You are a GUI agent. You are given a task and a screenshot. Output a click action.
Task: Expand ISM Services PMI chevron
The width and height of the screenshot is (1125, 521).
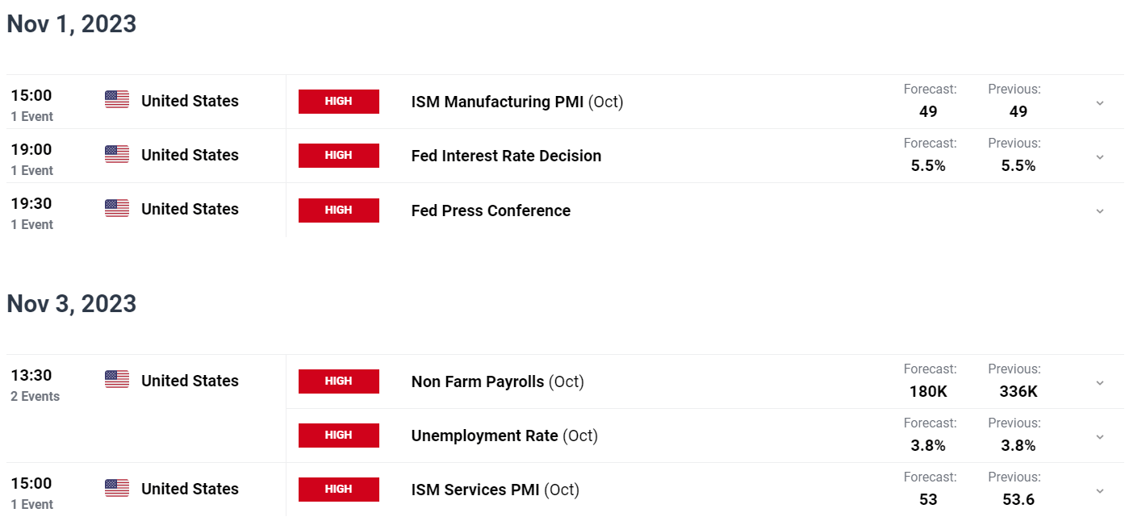[1100, 491]
